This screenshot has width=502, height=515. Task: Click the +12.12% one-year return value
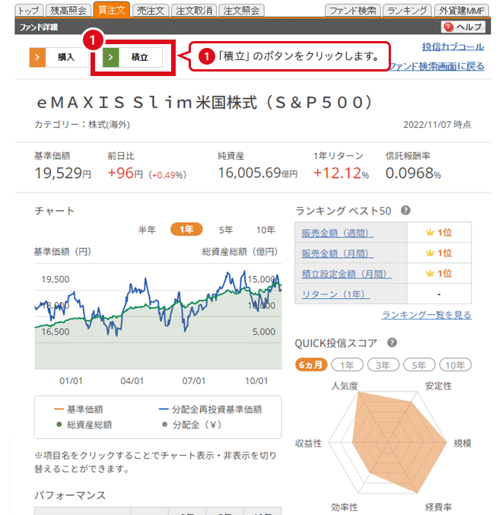tap(341, 173)
